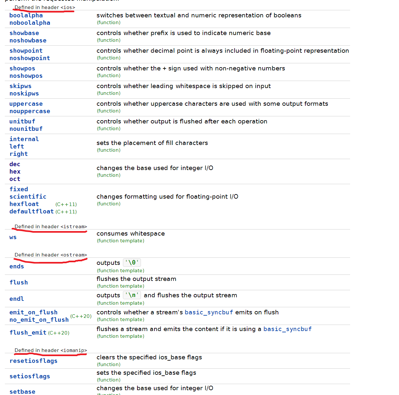Select the uppercase link
The image size is (399, 395).
26,104
